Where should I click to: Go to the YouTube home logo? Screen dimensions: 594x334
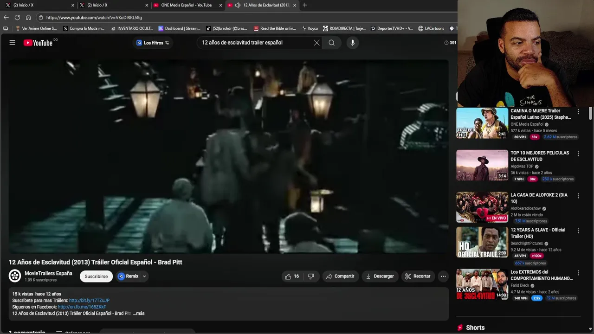pos(38,43)
